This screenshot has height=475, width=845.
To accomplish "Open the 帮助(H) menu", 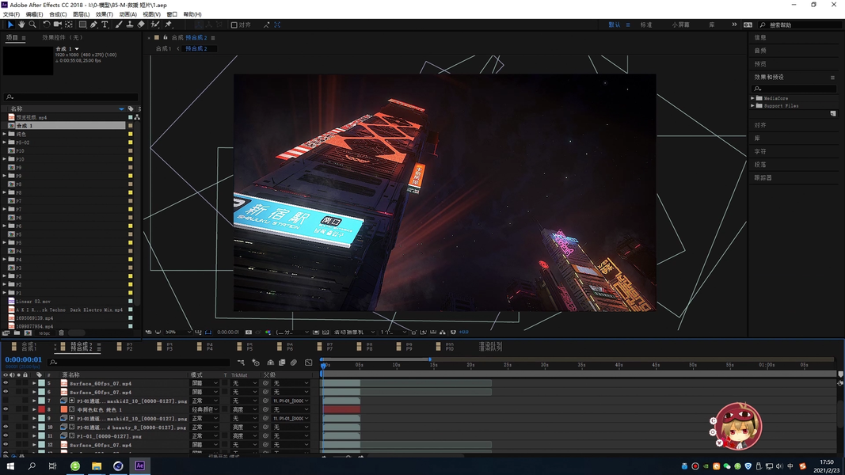I will (192, 14).
